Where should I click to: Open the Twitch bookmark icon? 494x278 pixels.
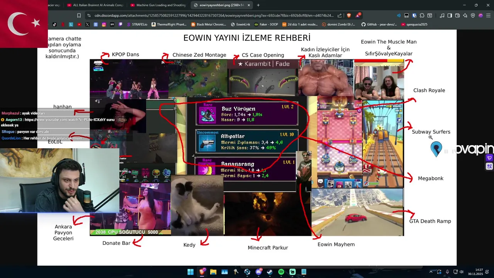pos(120,24)
